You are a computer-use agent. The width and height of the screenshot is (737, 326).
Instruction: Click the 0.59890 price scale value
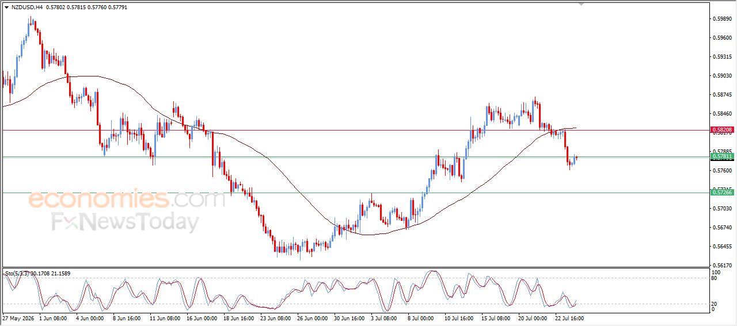pos(723,19)
